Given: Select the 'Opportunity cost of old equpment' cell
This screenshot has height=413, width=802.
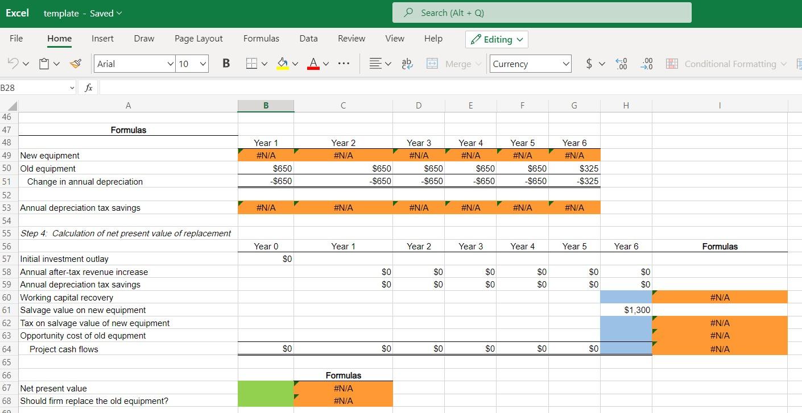Looking at the screenshot, I should 128,336.
